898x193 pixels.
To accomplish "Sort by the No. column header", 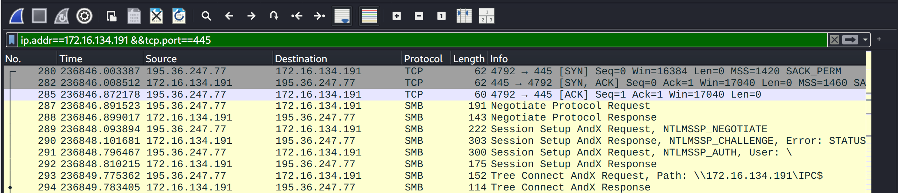I will pyautogui.click(x=30, y=59).
